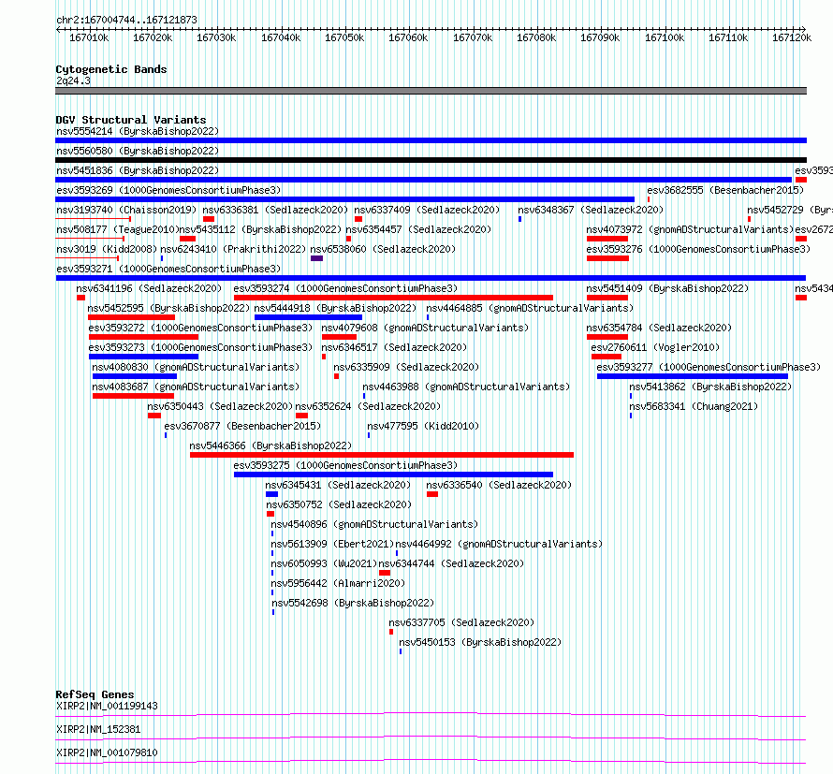
Task: Click the nsv3193740 (Chaisson2019) label
Action: pyautogui.click(x=126, y=210)
